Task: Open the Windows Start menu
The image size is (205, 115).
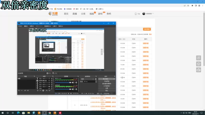Action: (3, 113)
